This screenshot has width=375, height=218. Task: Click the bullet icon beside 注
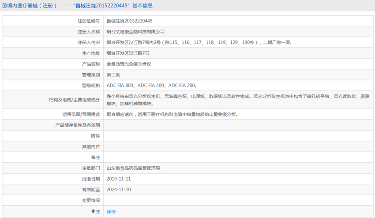93,211
